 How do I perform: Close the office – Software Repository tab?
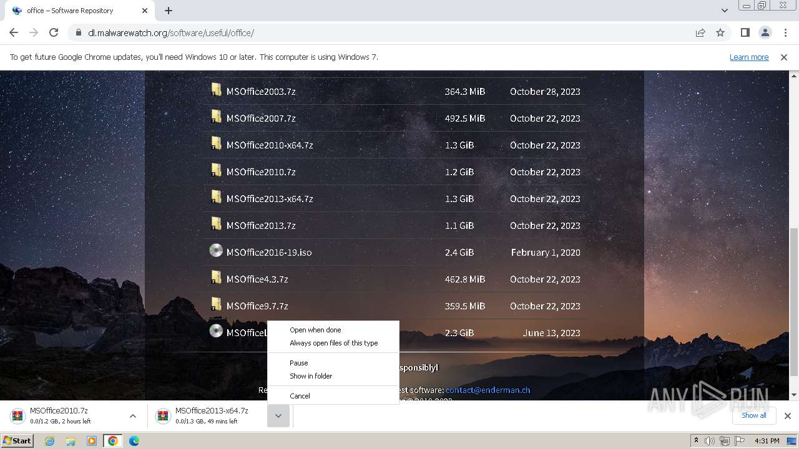145,11
